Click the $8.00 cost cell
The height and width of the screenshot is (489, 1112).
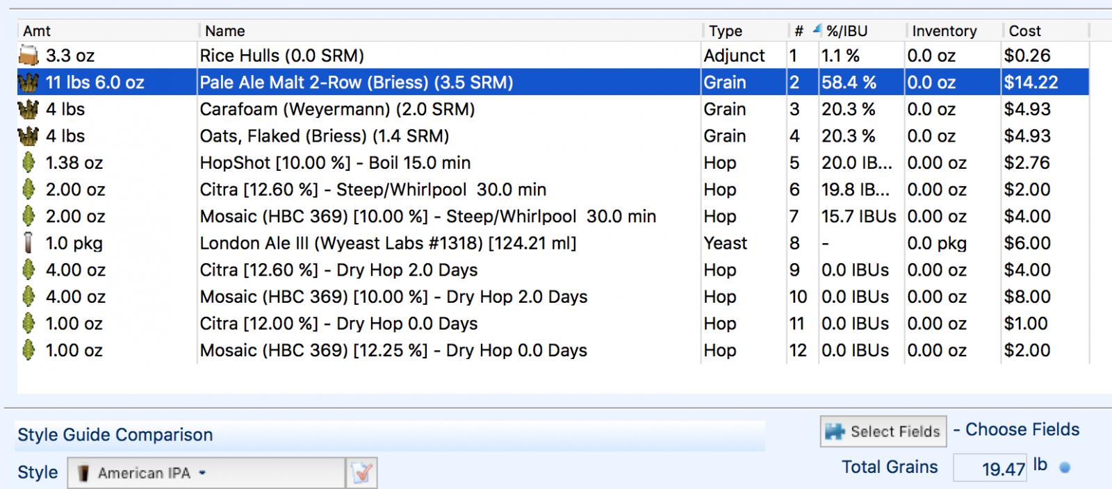[1027, 297]
